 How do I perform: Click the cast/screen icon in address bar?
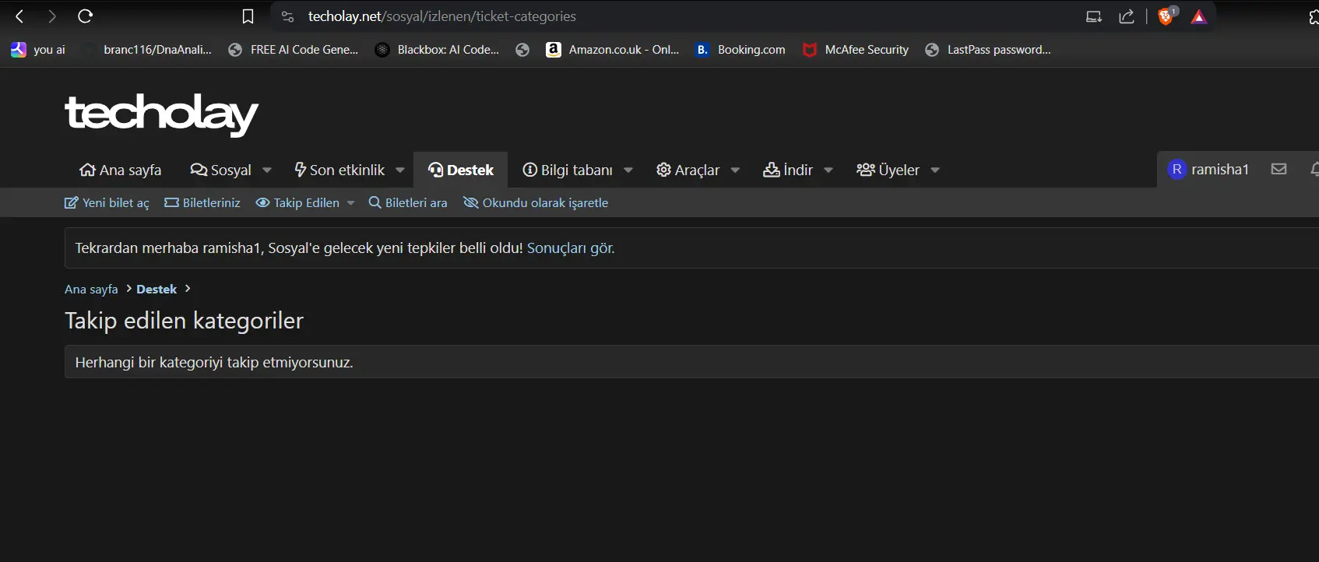point(1094,16)
